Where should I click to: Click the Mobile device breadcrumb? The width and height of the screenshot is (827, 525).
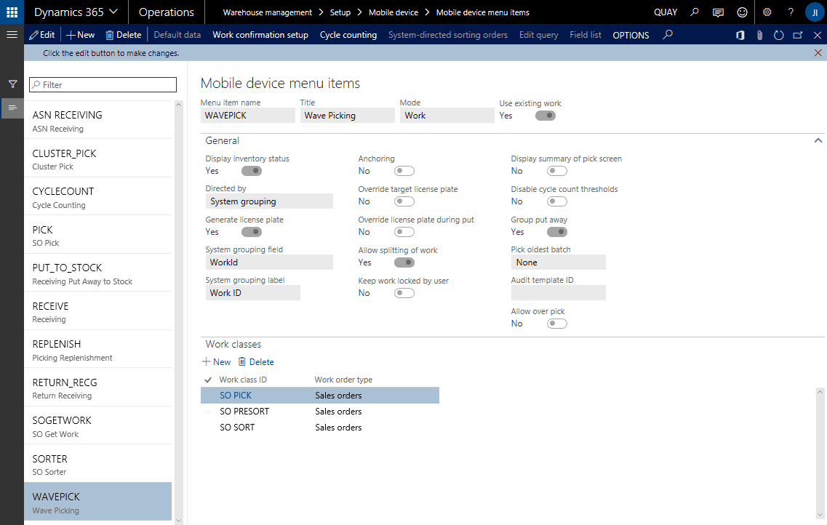click(x=393, y=12)
